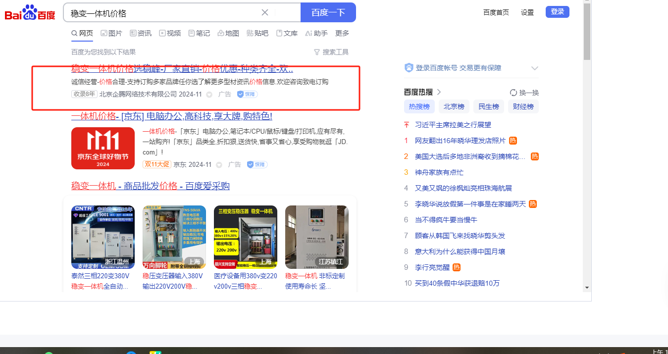
Task: Open 设置 at the top right
Action: tap(527, 12)
